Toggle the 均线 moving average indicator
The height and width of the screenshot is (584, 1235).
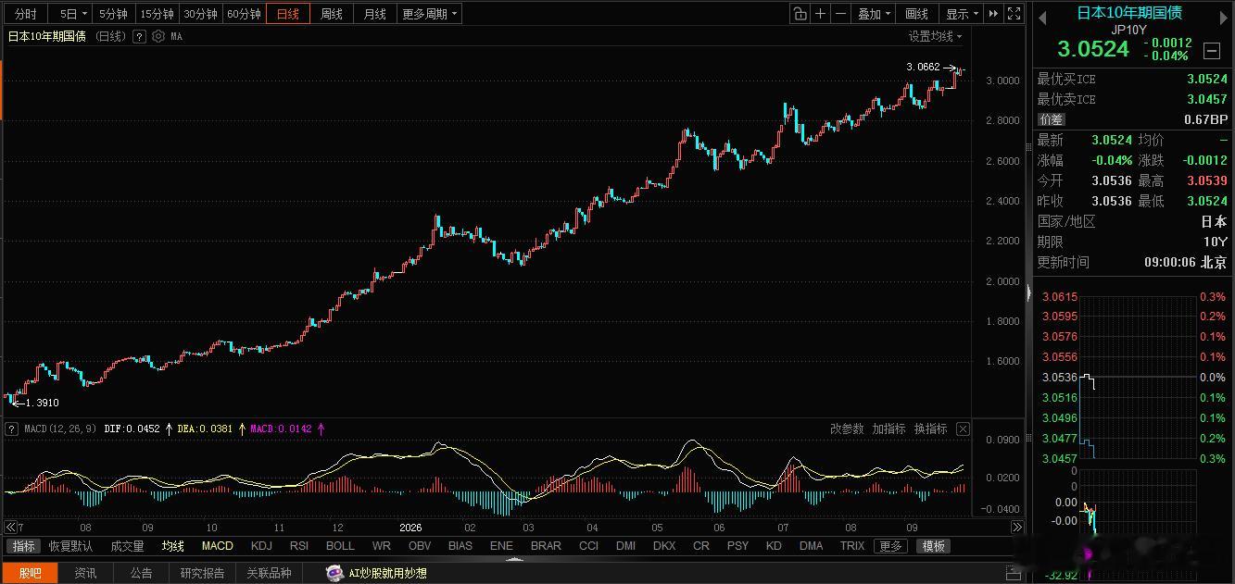[173, 546]
